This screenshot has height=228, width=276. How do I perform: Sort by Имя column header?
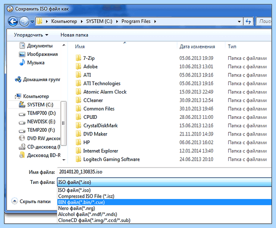coord(80,47)
